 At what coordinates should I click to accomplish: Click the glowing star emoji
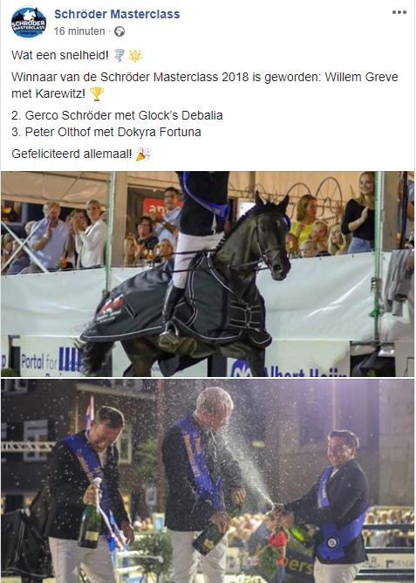pos(135,55)
